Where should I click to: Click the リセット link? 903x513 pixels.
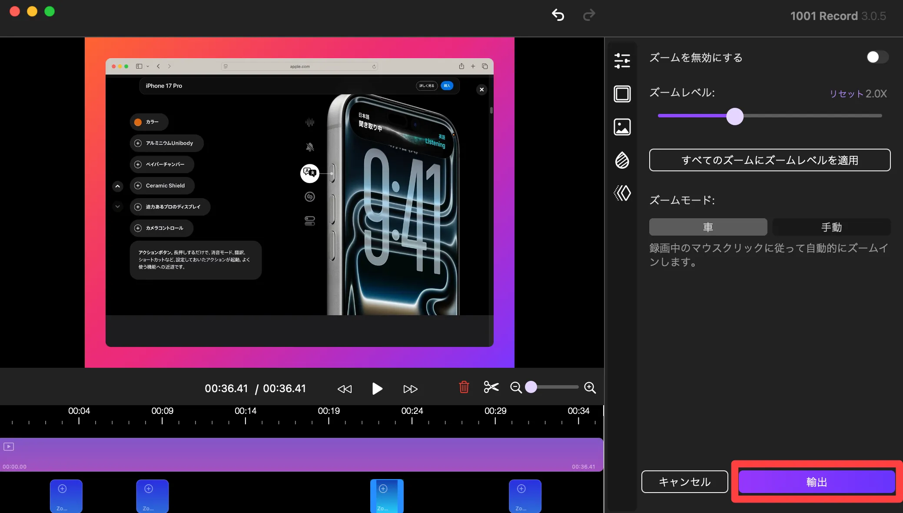pos(846,94)
